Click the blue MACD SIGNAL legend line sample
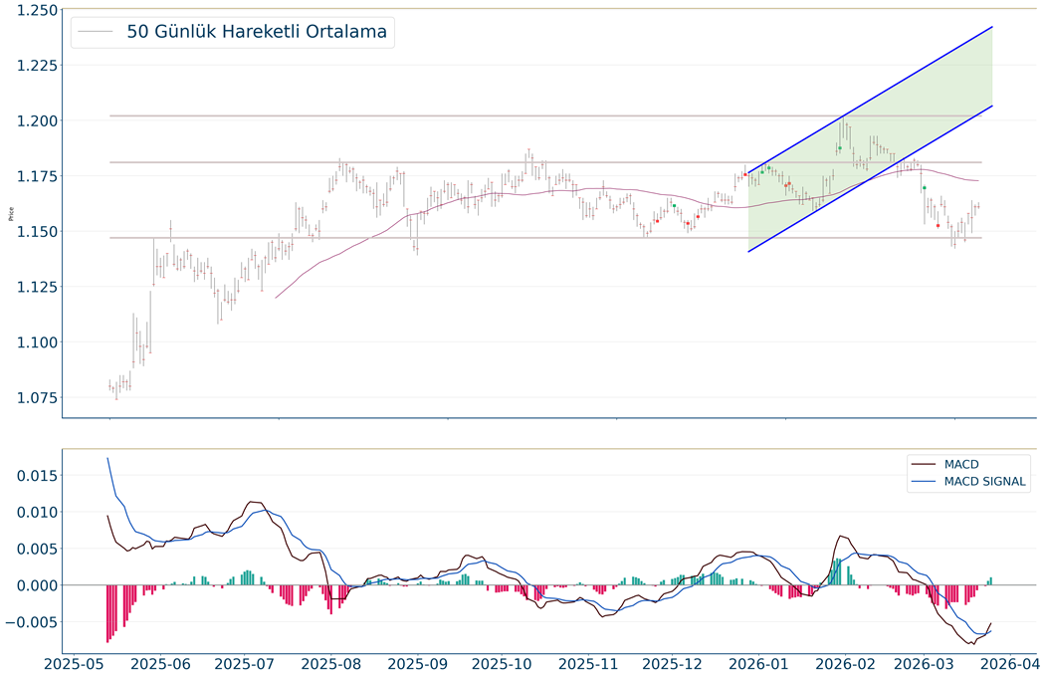The image size is (1045, 676). tap(924, 482)
